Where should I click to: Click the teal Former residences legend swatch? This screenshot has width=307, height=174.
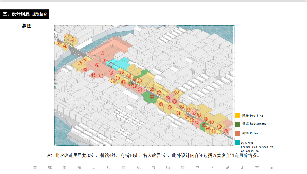pyautogui.click(x=238, y=143)
